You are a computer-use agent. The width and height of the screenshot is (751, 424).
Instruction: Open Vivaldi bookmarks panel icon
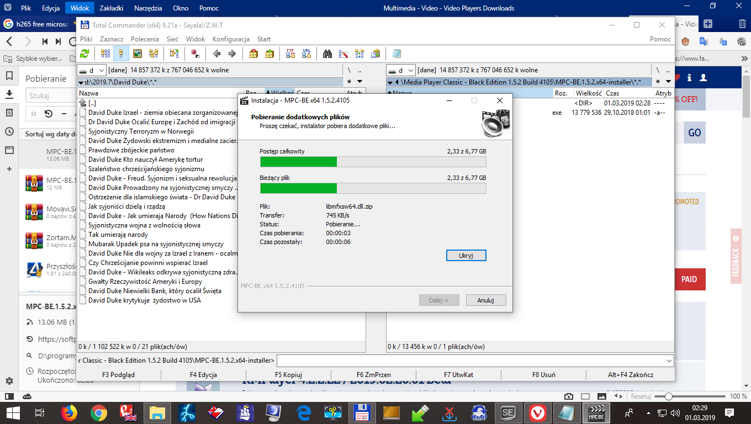(9, 76)
